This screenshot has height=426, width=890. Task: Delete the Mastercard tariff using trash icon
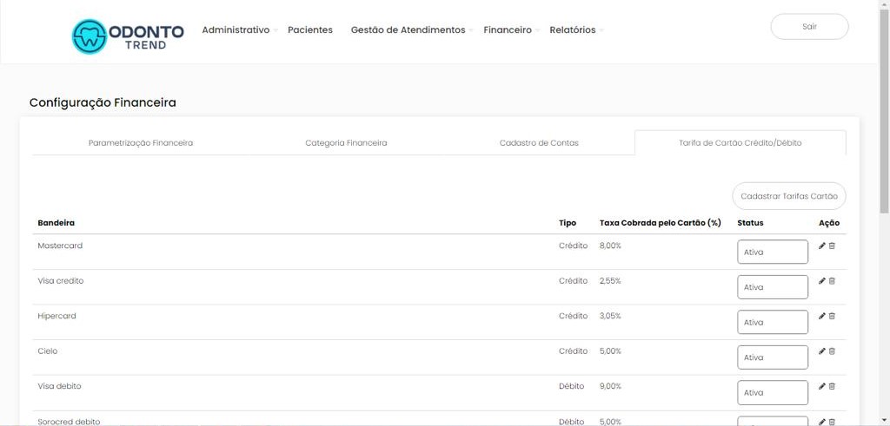(x=832, y=246)
